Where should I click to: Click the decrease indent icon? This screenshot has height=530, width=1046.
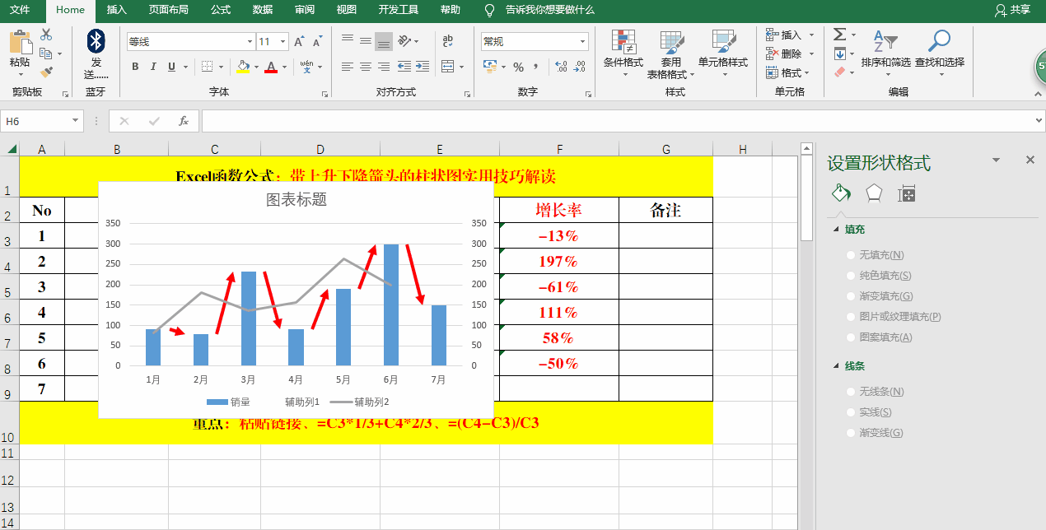click(x=404, y=67)
